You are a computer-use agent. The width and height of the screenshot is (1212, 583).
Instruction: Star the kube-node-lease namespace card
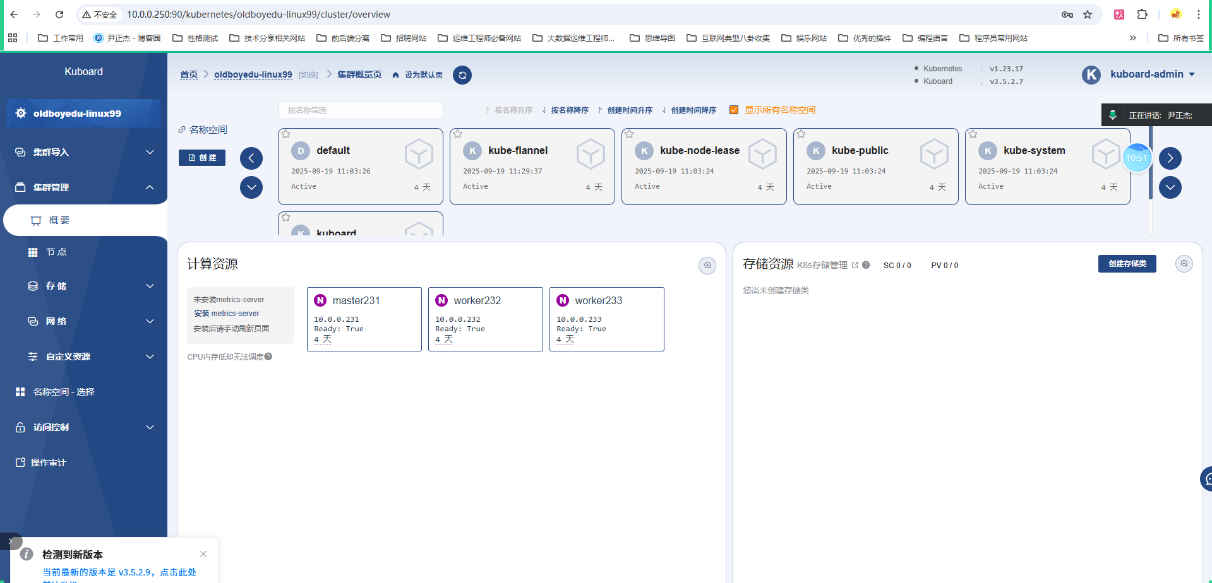point(630,134)
